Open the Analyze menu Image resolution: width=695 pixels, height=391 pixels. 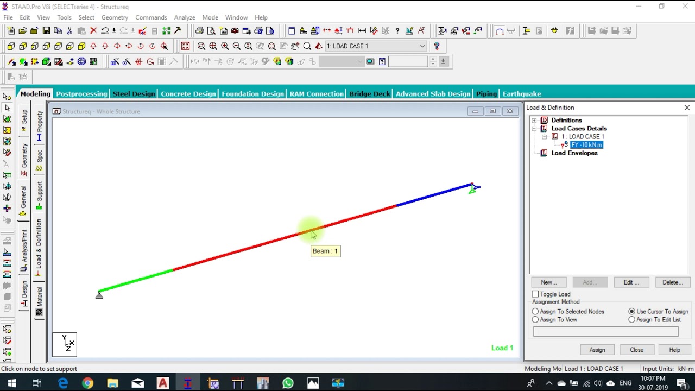pos(185,17)
